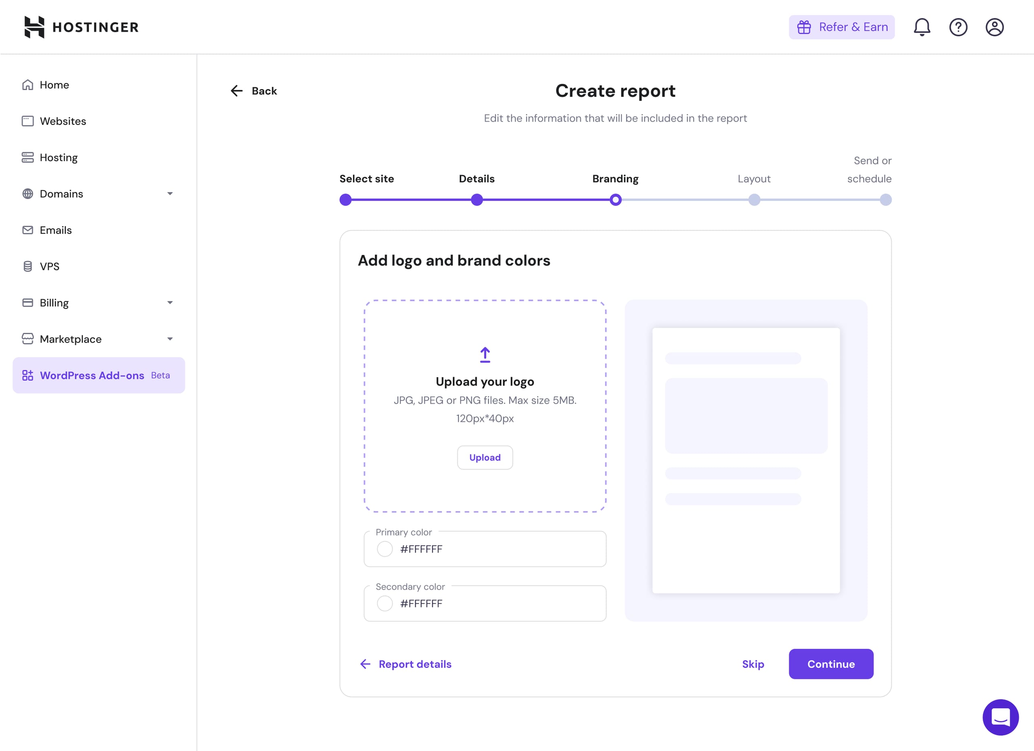The height and width of the screenshot is (751, 1034).
Task: Click the Primary color hex input field
Action: (497, 549)
